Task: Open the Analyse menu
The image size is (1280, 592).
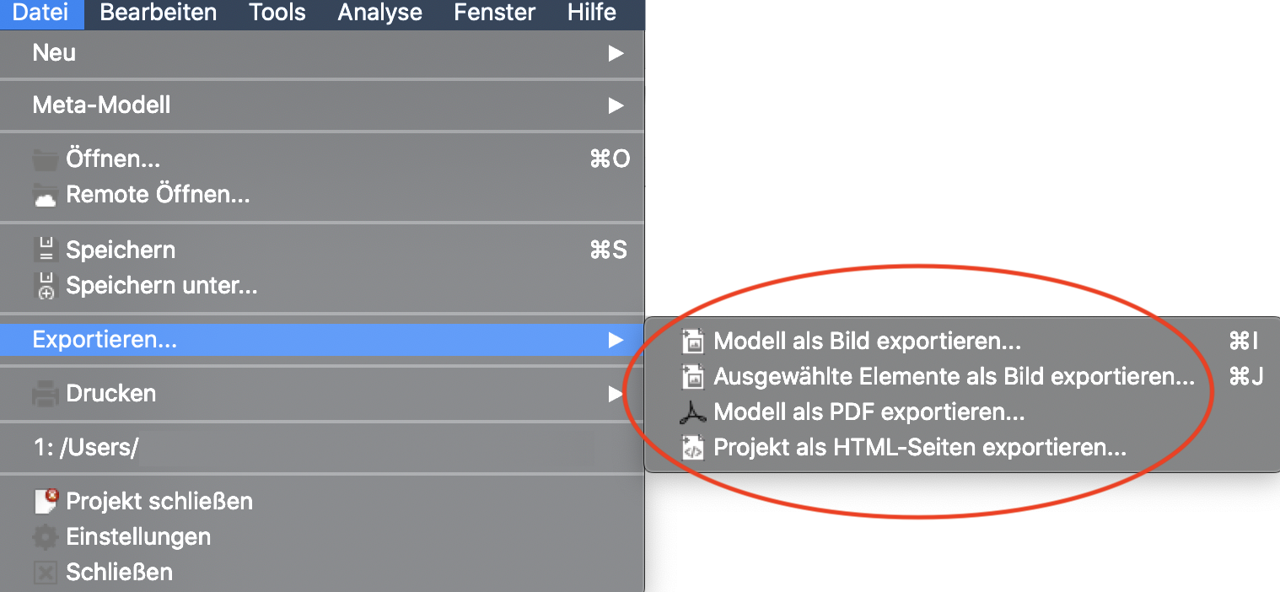Action: [379, 13]
